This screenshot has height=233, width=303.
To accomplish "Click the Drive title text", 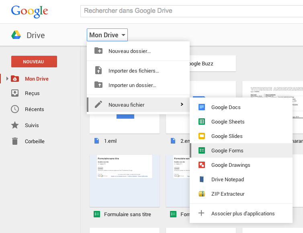I will [x=36, y=35].
